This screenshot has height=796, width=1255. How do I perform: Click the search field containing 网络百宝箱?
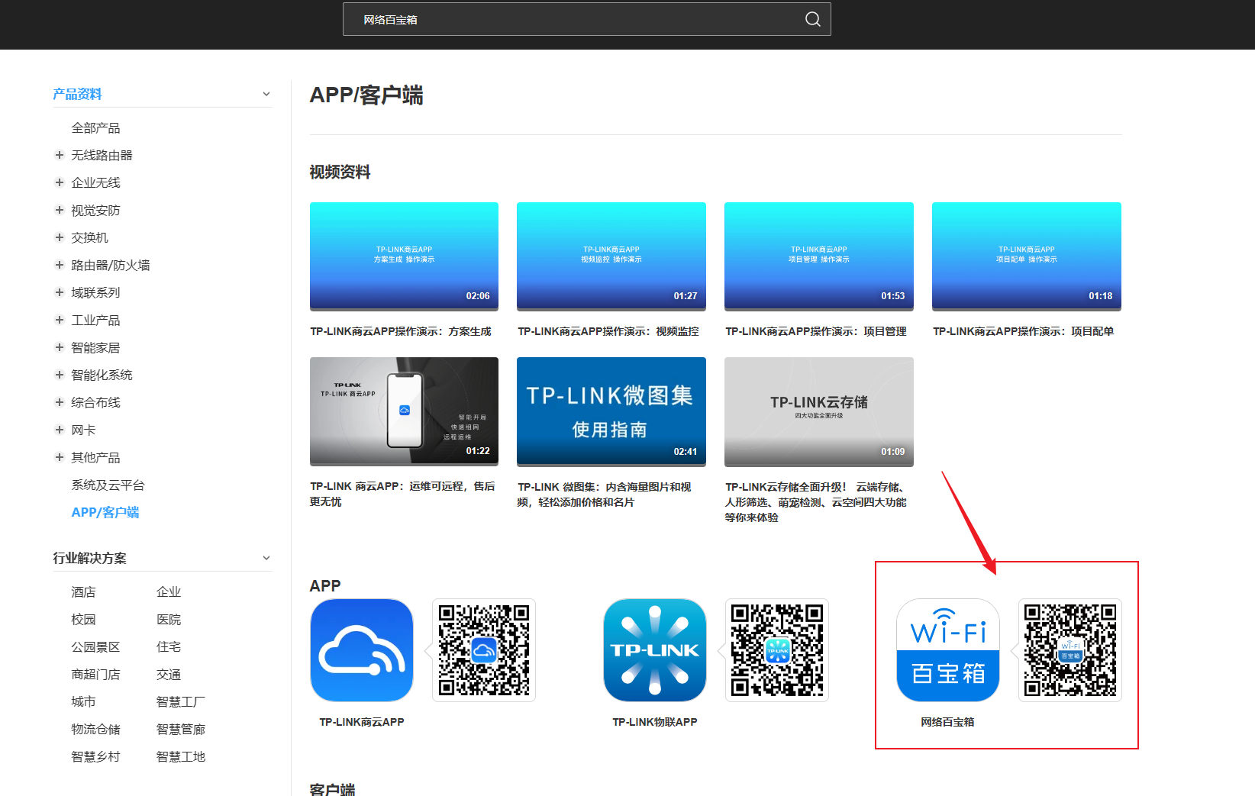[x=586, y=19]
